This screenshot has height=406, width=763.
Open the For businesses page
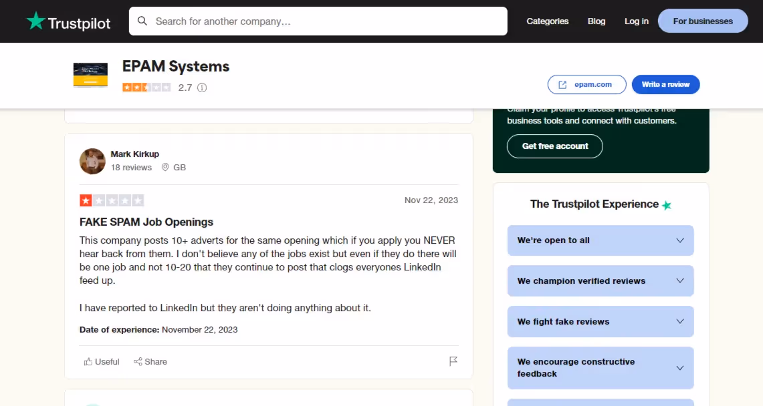click(703, 21)
